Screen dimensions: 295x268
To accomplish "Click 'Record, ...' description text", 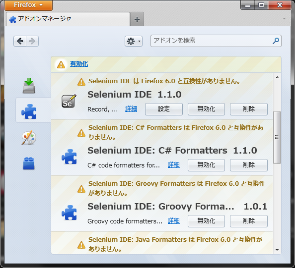I will [102, 109].
